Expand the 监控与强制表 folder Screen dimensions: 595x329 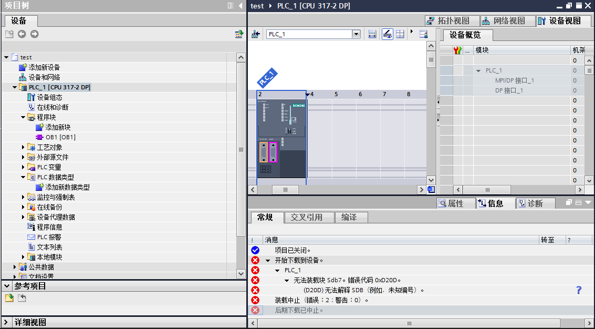click(23, 197)
